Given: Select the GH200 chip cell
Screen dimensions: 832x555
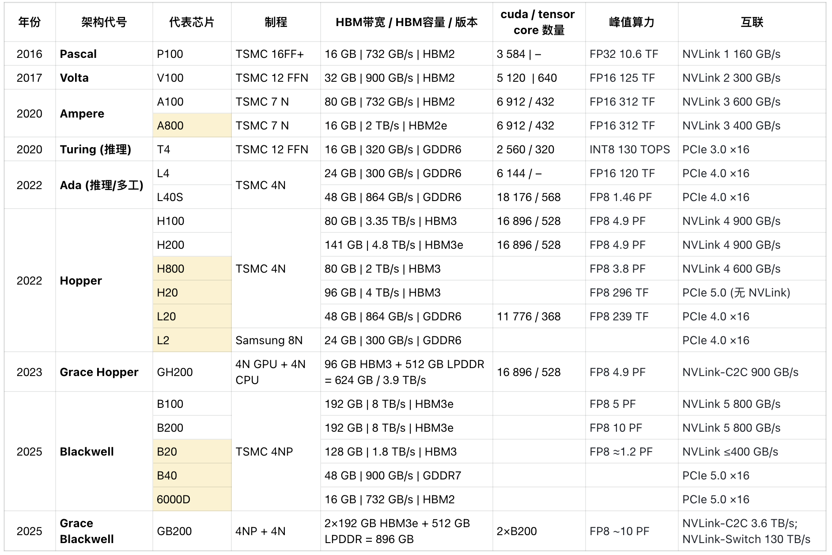Looking at the screenshot, I should click(x=192, y=372).
